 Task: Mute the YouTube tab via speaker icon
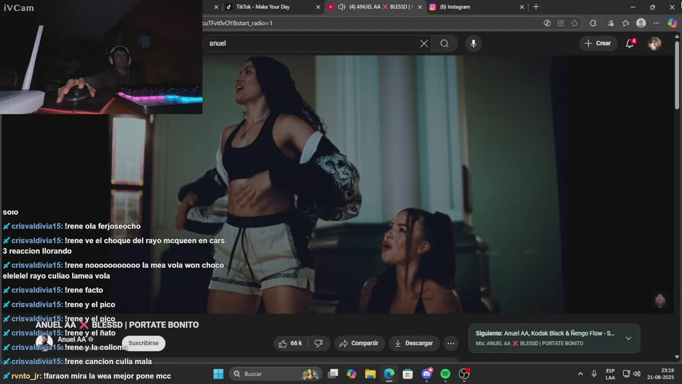(x=342, y=7)
